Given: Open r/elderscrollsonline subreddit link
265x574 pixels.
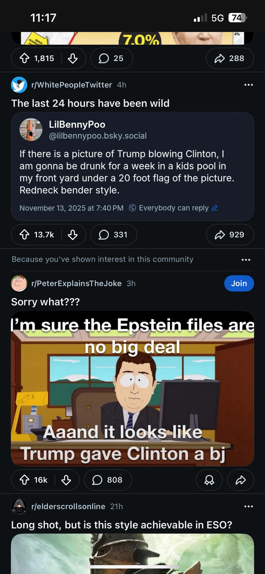Looking at the screenshot, I should [x=68, y=507].
